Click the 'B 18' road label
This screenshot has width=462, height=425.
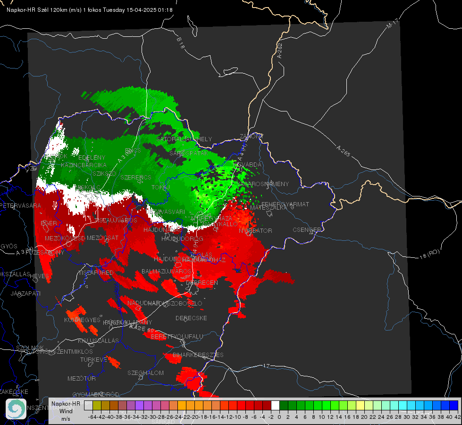(181, 43)
